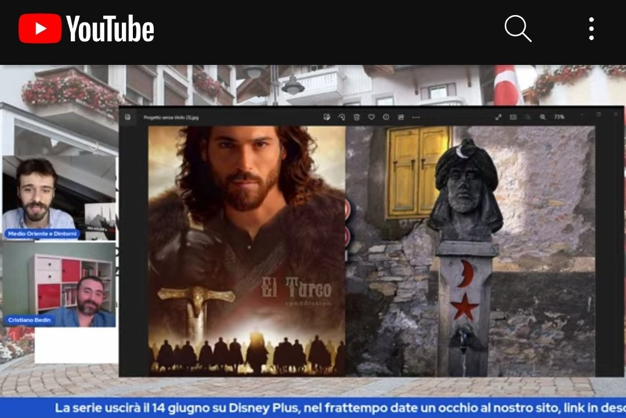Image resolution: width=626 pixels, height=418 pixels.
Task: Click the fullscreen arrows icon in Photos viewer
Action: point(498,117)
